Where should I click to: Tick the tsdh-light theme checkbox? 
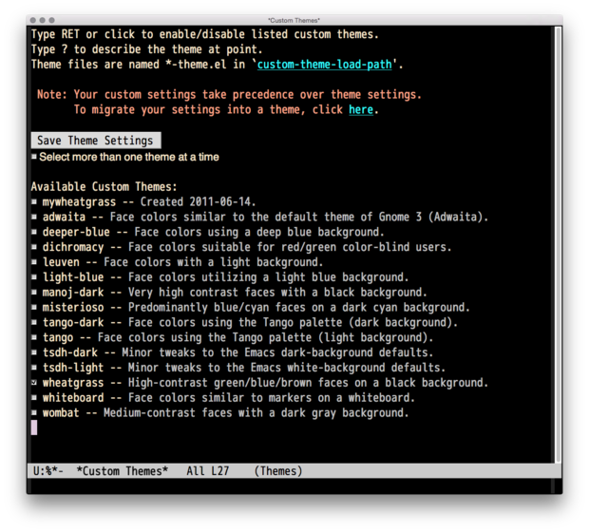pos(34,368)
